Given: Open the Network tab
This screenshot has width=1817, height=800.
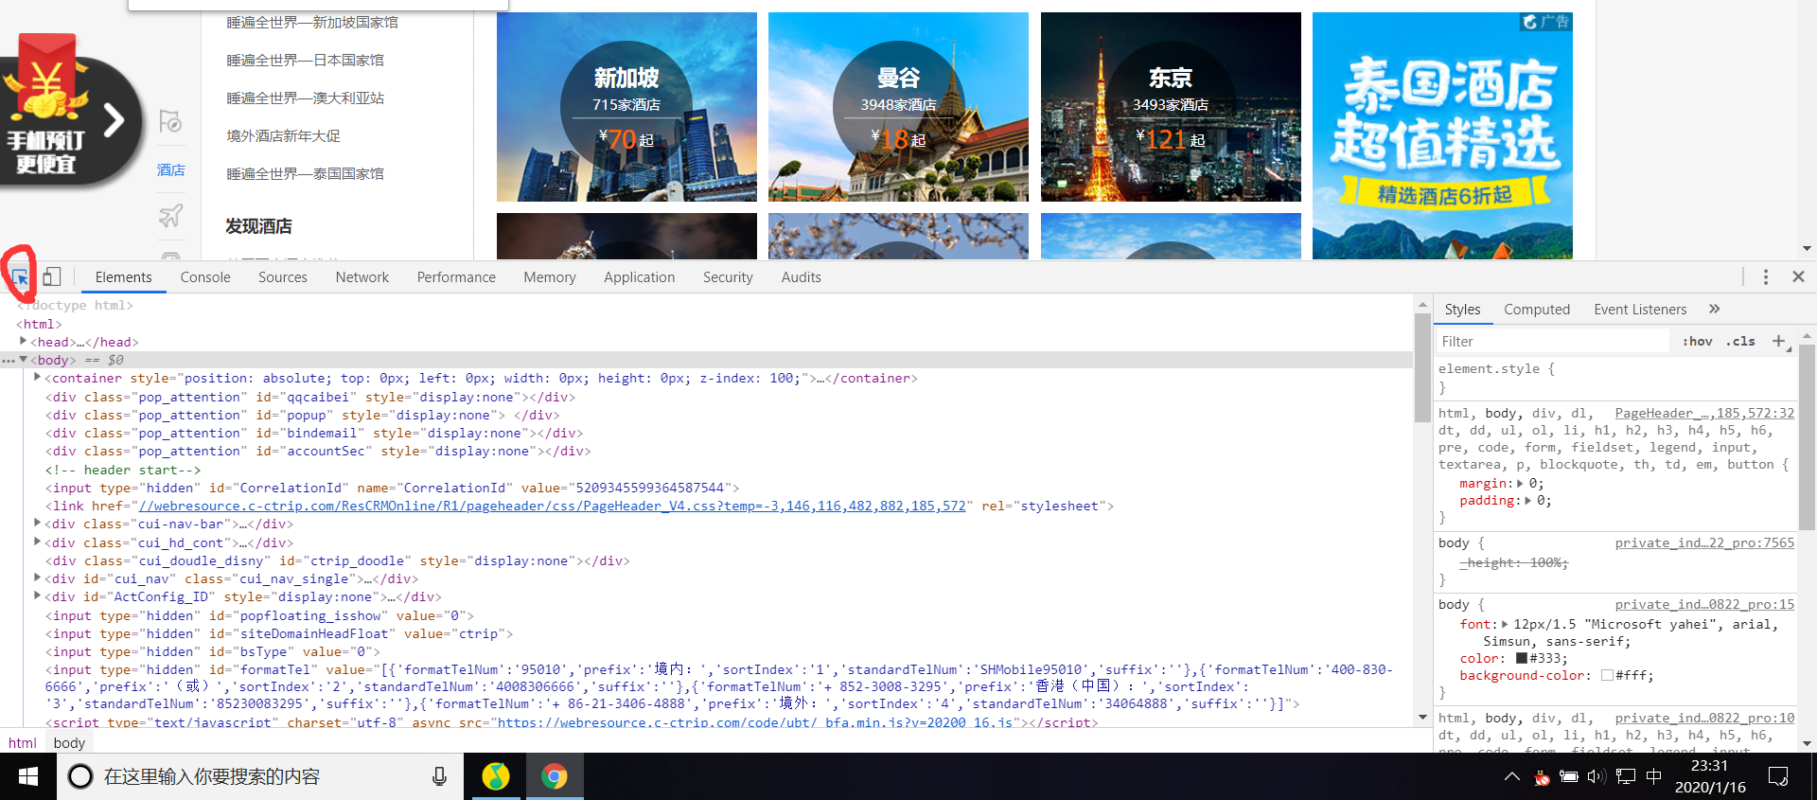Looking at the screenshot, I should coord(362,277).
